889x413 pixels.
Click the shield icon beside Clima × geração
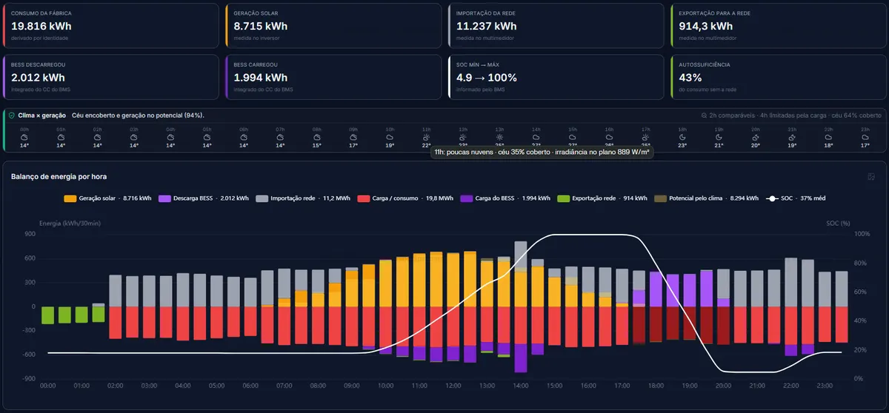click(11, 115)
